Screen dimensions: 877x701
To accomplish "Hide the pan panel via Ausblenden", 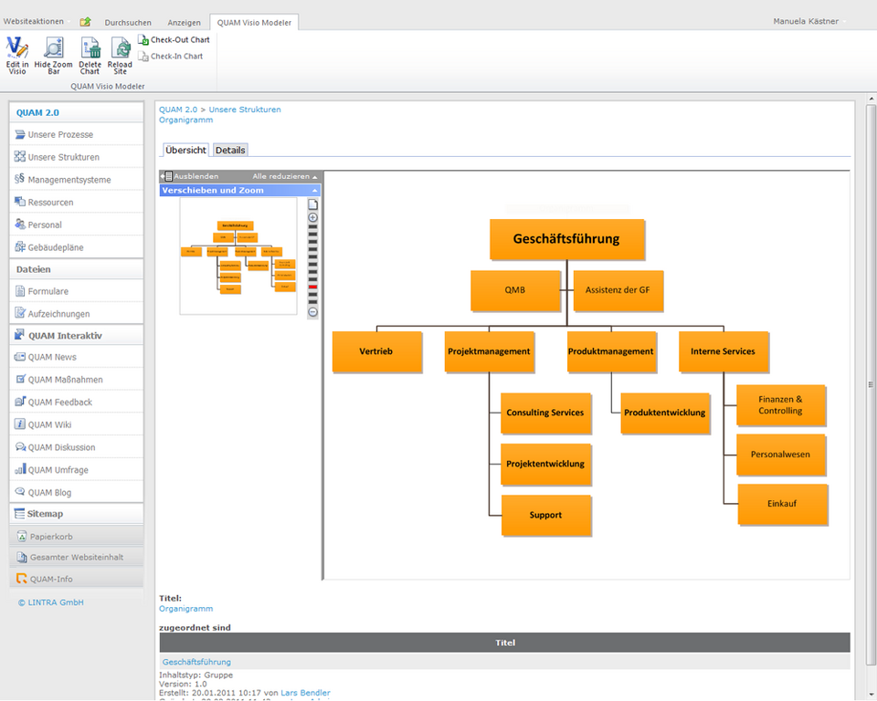I will [x=190, y=176].
